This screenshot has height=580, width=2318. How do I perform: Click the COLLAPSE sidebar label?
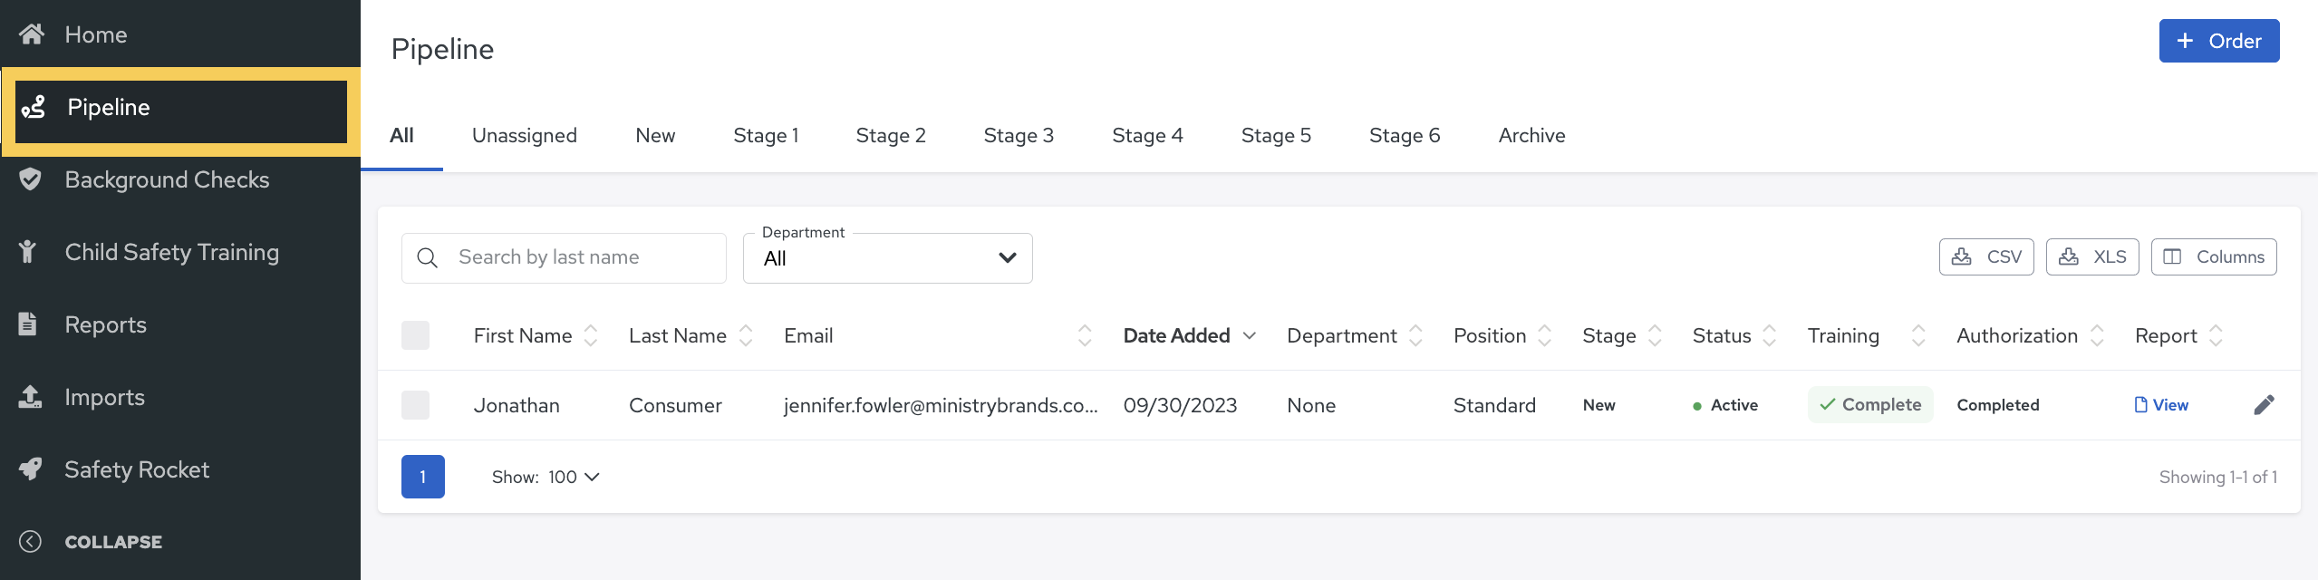click(113, 542)
